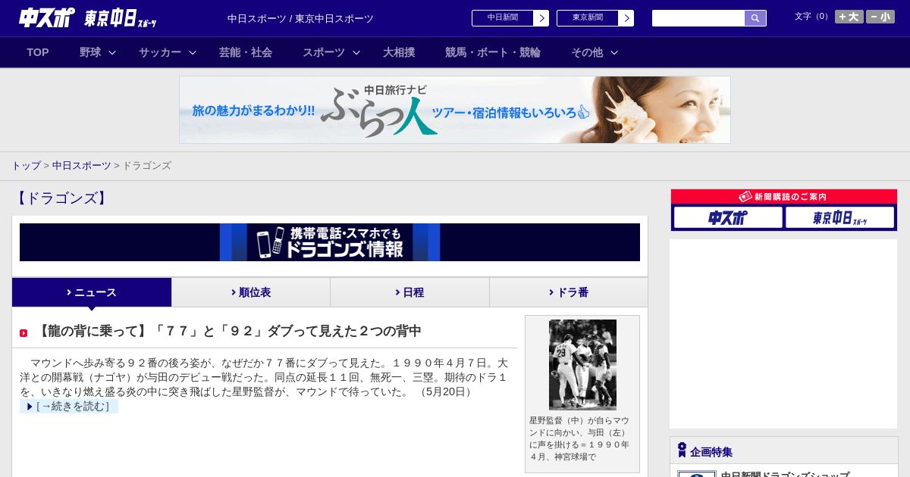Open サッカー navigation menu
This screenshot has height=477, width=910.
click(160, 52)
